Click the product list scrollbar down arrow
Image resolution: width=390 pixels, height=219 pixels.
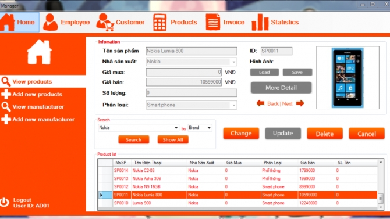(381, 207)
